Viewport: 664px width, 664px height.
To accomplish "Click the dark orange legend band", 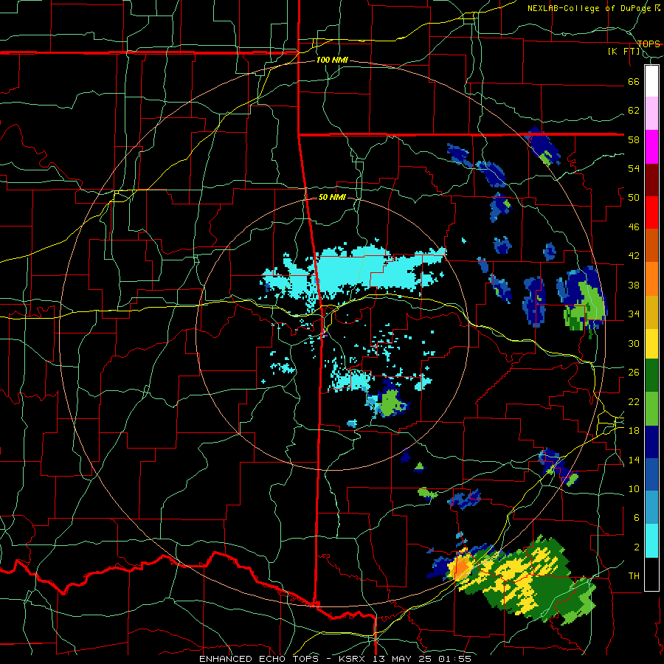I will click(x=651, y=245).
